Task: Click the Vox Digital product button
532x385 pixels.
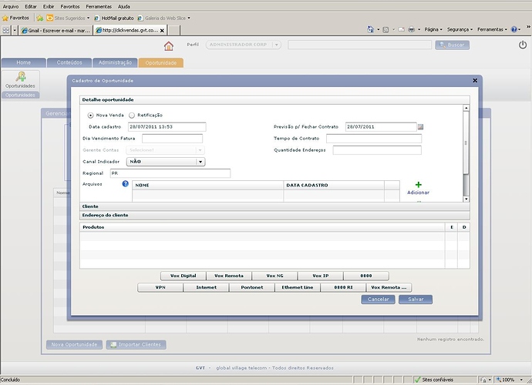Action: coord(184,276)
